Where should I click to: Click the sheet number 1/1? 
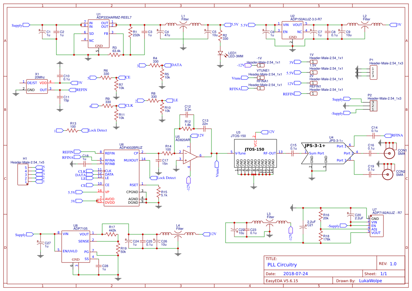point(383,274)
